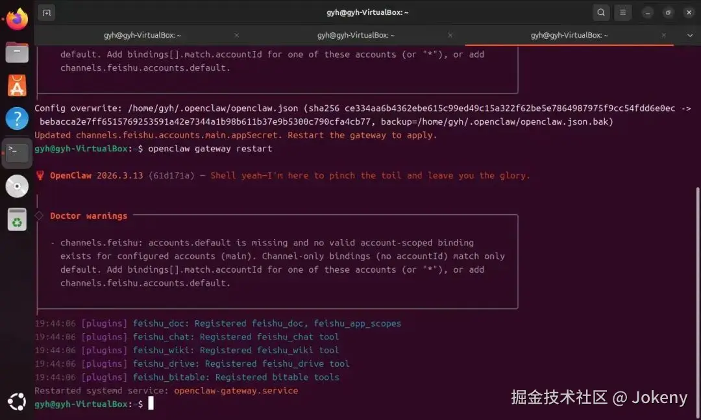Show applications with Ubuntu logo button
The width and height of the screenshot is (701, 420).
[17, 401]
